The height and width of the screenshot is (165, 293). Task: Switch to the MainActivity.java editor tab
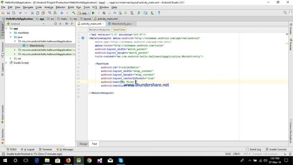121,24
